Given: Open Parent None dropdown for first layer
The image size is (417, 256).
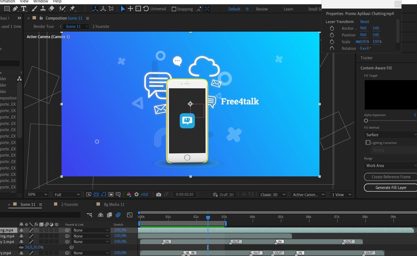Looking at the screenshot, I should (x=91, y=230).
